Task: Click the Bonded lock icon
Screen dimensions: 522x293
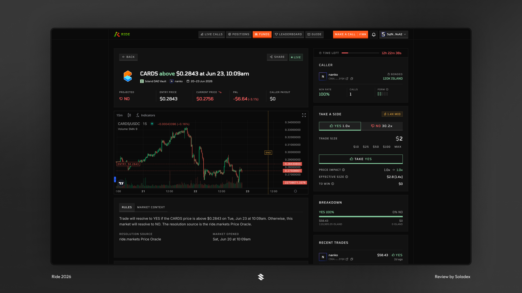Action: click(389, 74)
